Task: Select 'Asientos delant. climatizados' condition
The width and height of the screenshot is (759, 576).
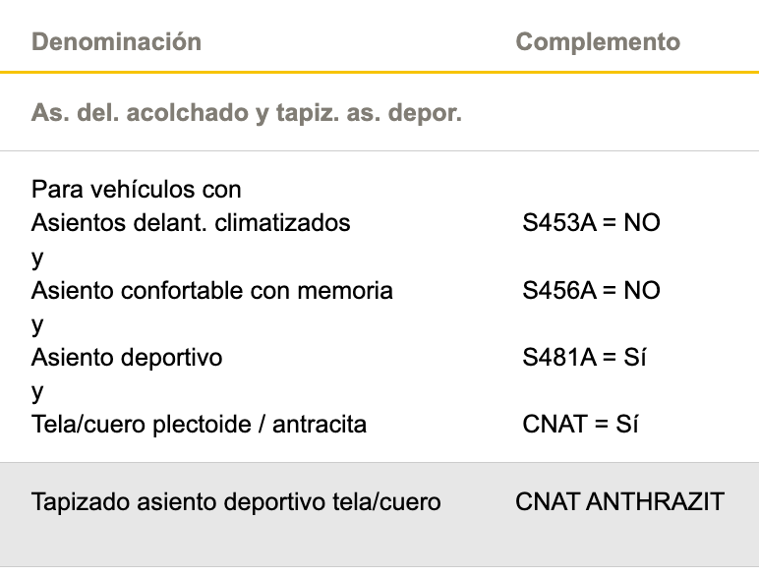Action: click(x=191, y=223)
